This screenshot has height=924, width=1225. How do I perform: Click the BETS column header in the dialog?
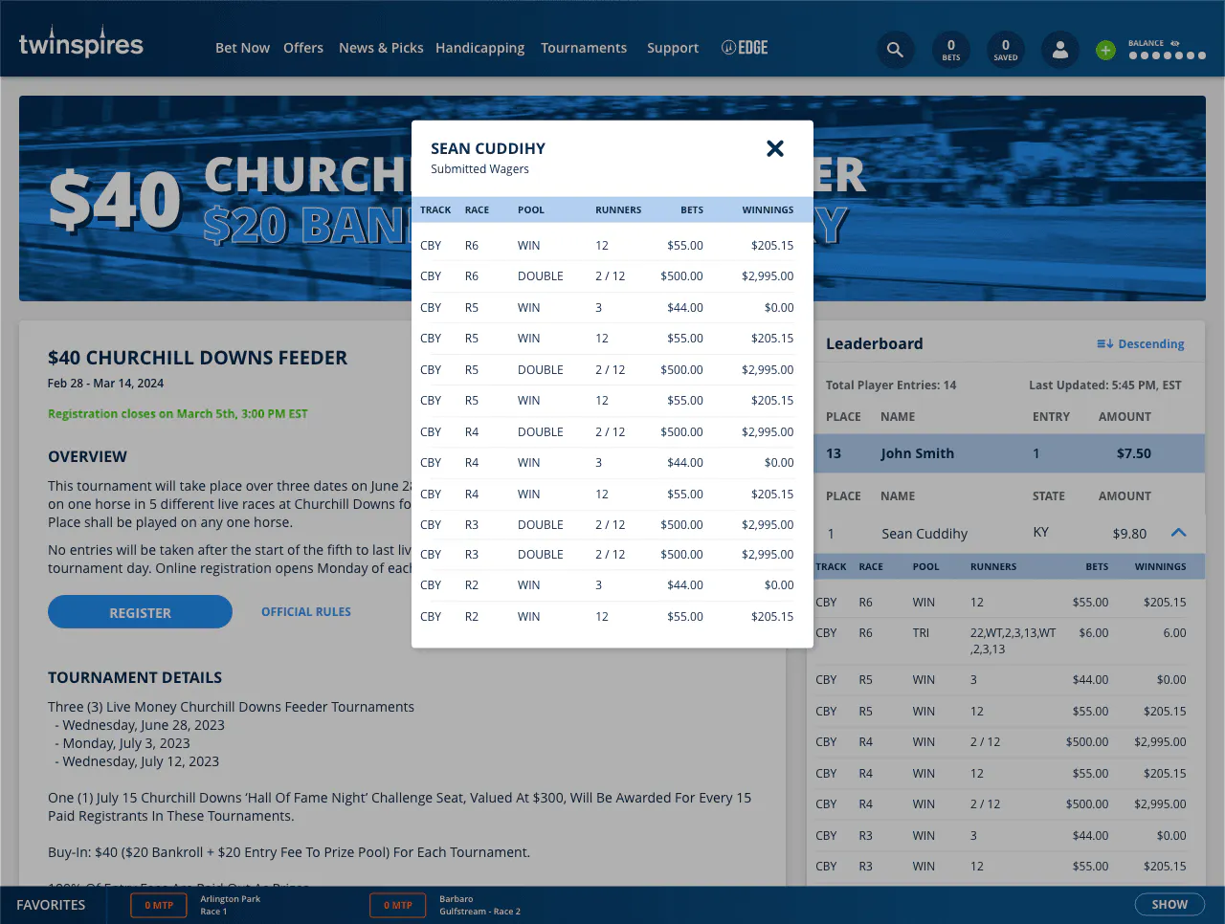pyautogui.click(x=692, y=210)
